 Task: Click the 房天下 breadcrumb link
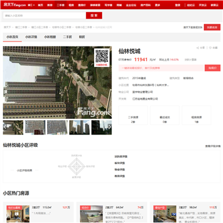click(x=7, y=27)
